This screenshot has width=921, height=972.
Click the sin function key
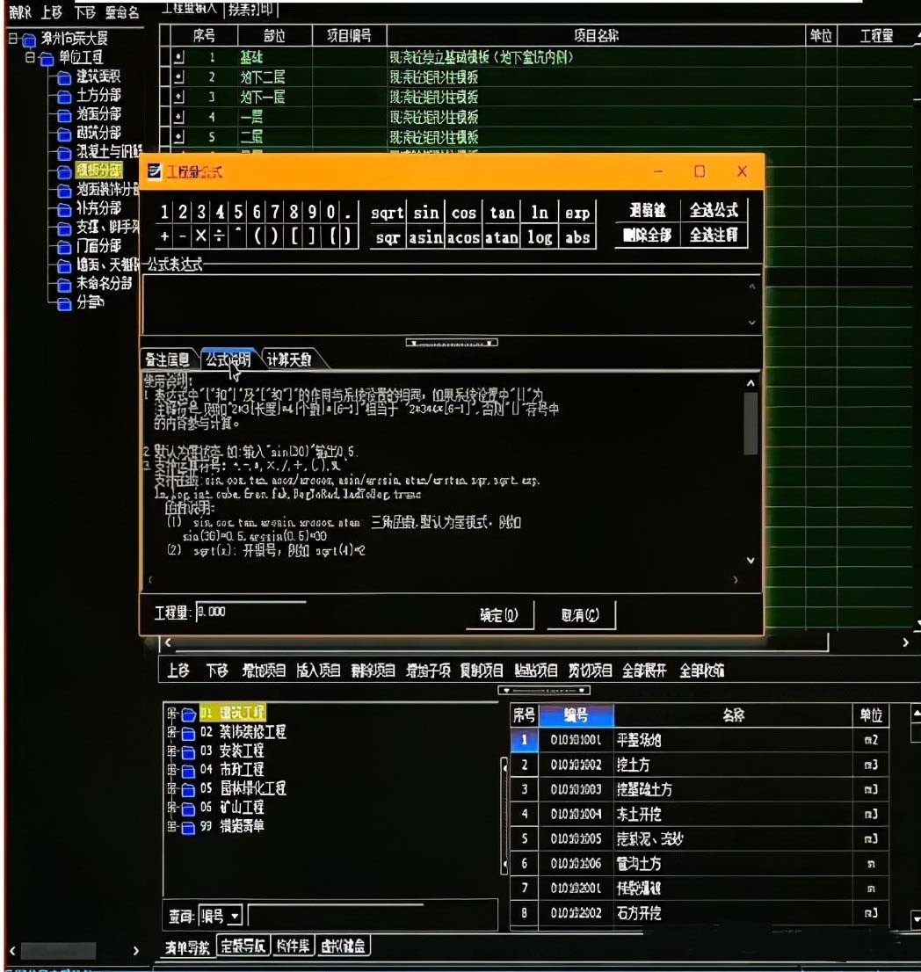click(x=426, y=213)
